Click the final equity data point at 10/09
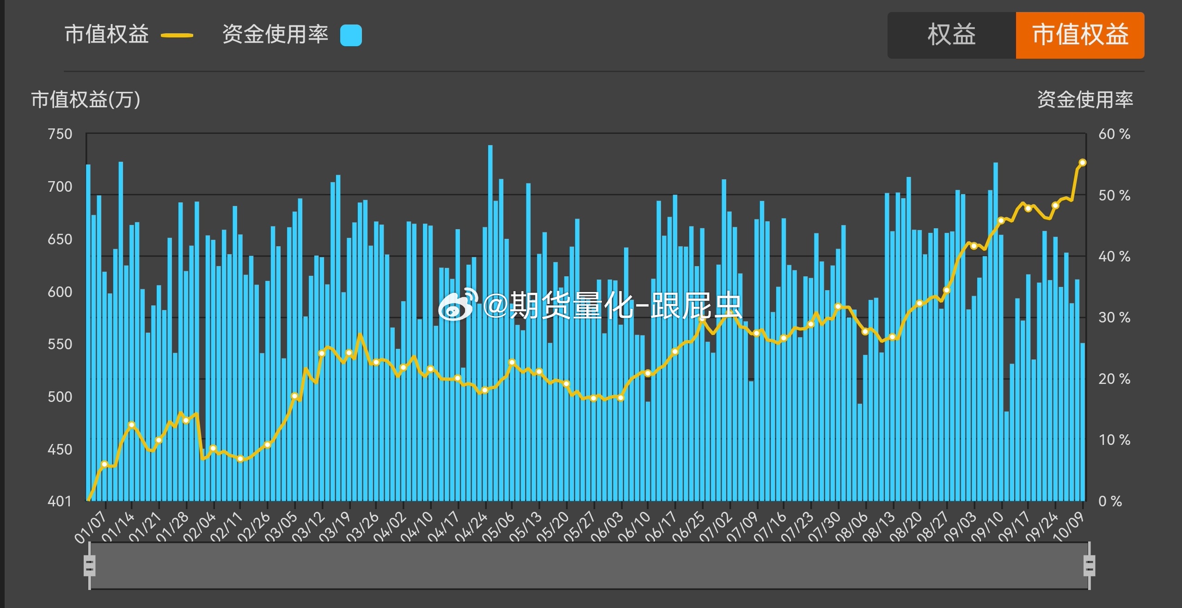This screenshot has height=608, width=1182. click(x=1082, y=163)
